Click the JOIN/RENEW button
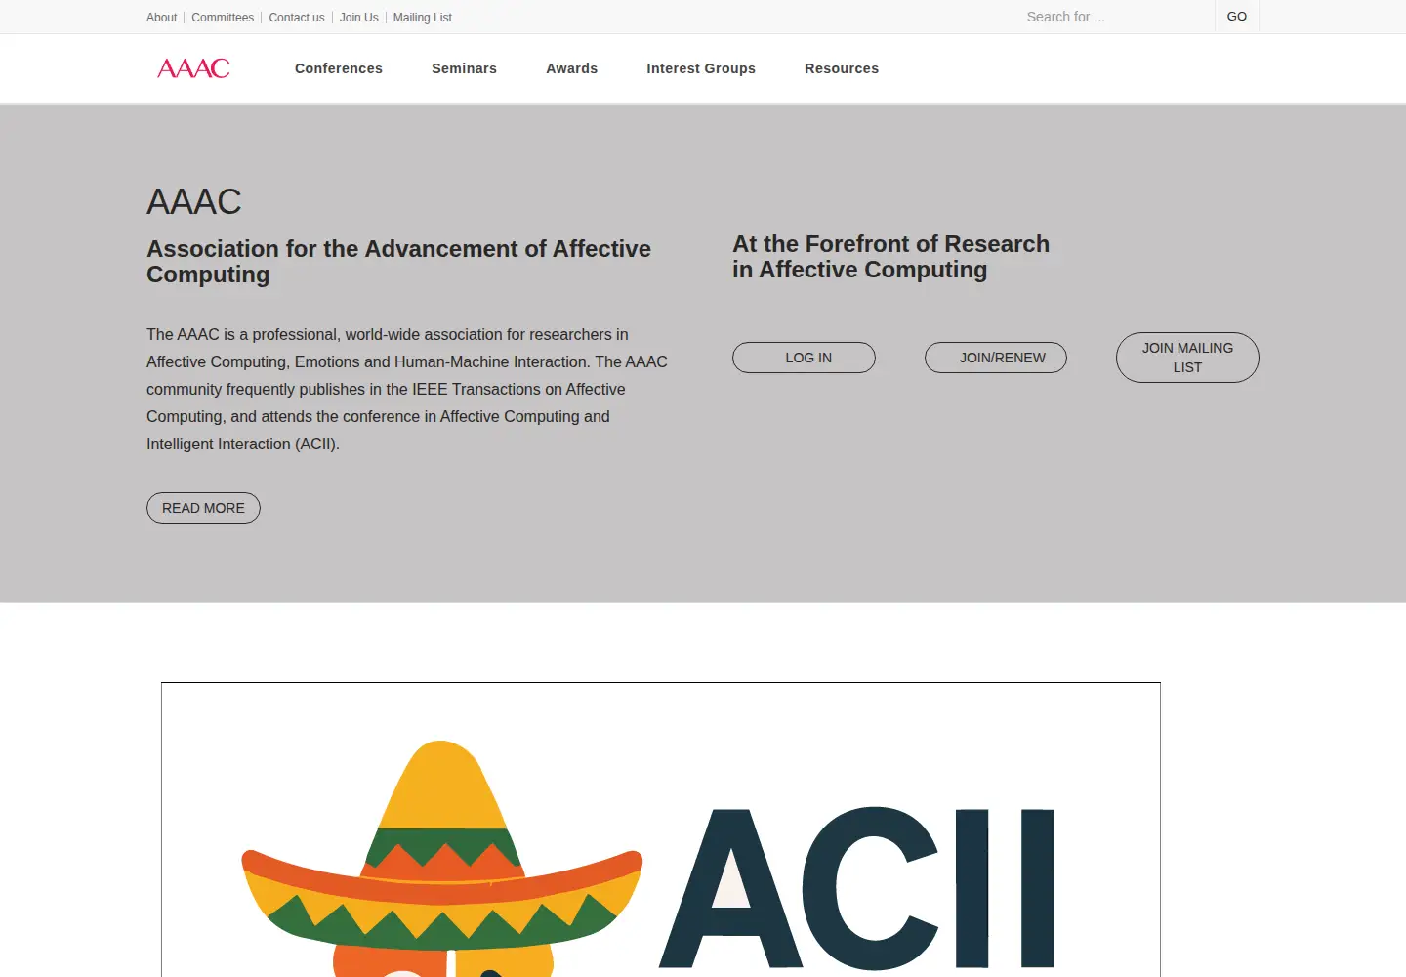 pyautogui.click(x=996, y=358)
